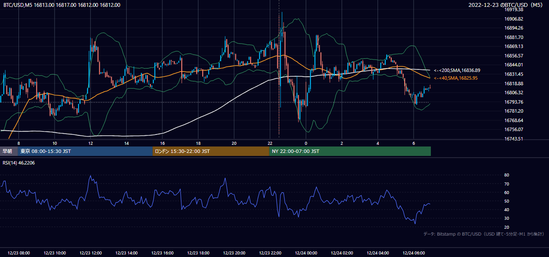Screen dimensions: 549x257
Task: Click price axis value 16831.45
Action: (x=513, y=74)
